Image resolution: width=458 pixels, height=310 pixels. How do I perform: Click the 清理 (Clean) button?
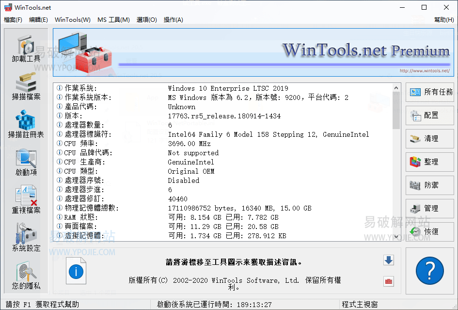429,139
